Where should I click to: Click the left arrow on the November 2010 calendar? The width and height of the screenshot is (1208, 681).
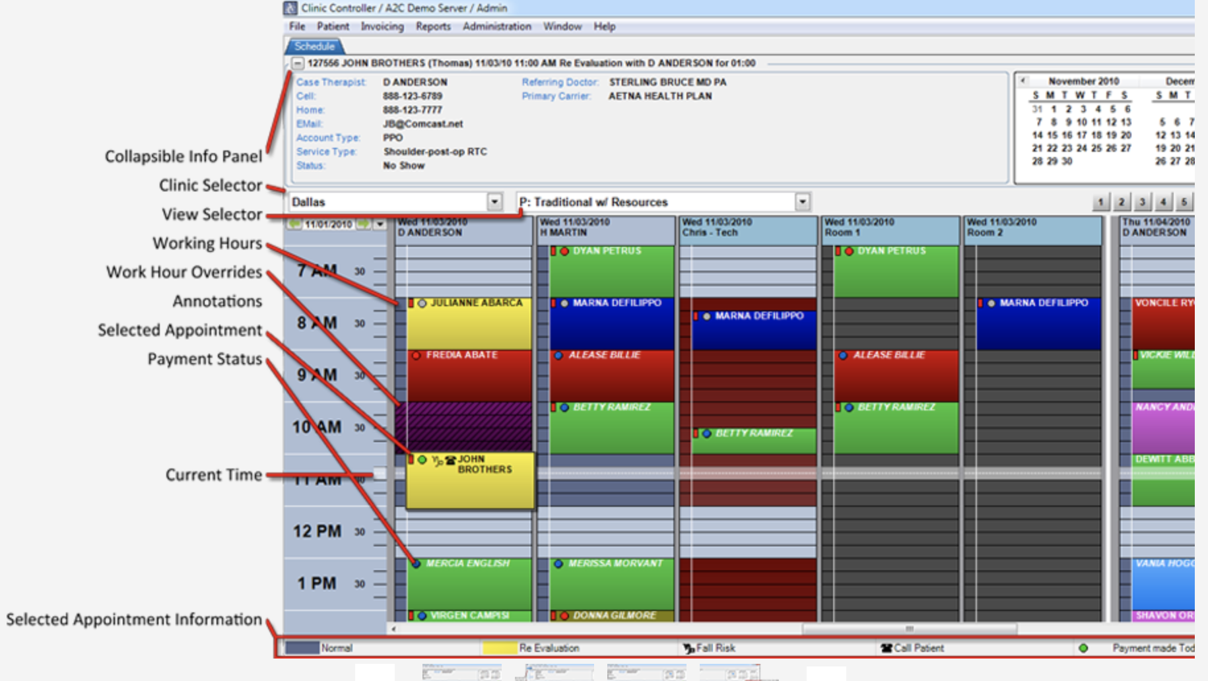(1023, 80)
